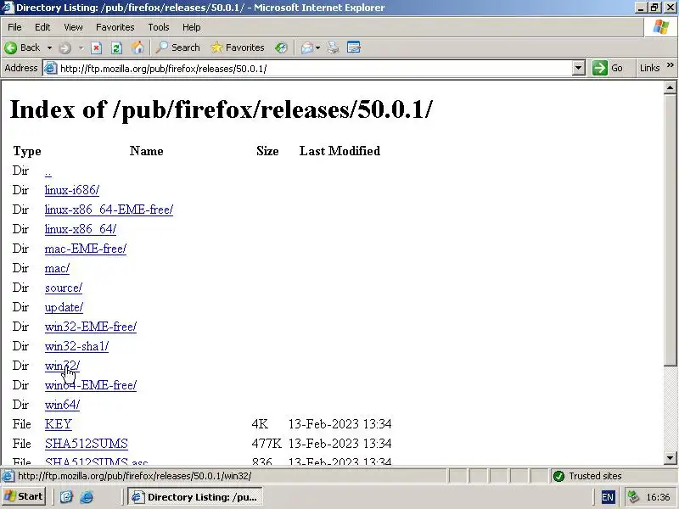Click the 'Last Modified' column header

339,151
